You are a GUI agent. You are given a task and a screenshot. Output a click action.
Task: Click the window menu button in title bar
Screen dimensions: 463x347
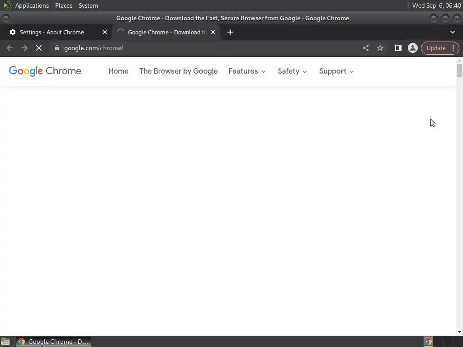coord(5,18)
